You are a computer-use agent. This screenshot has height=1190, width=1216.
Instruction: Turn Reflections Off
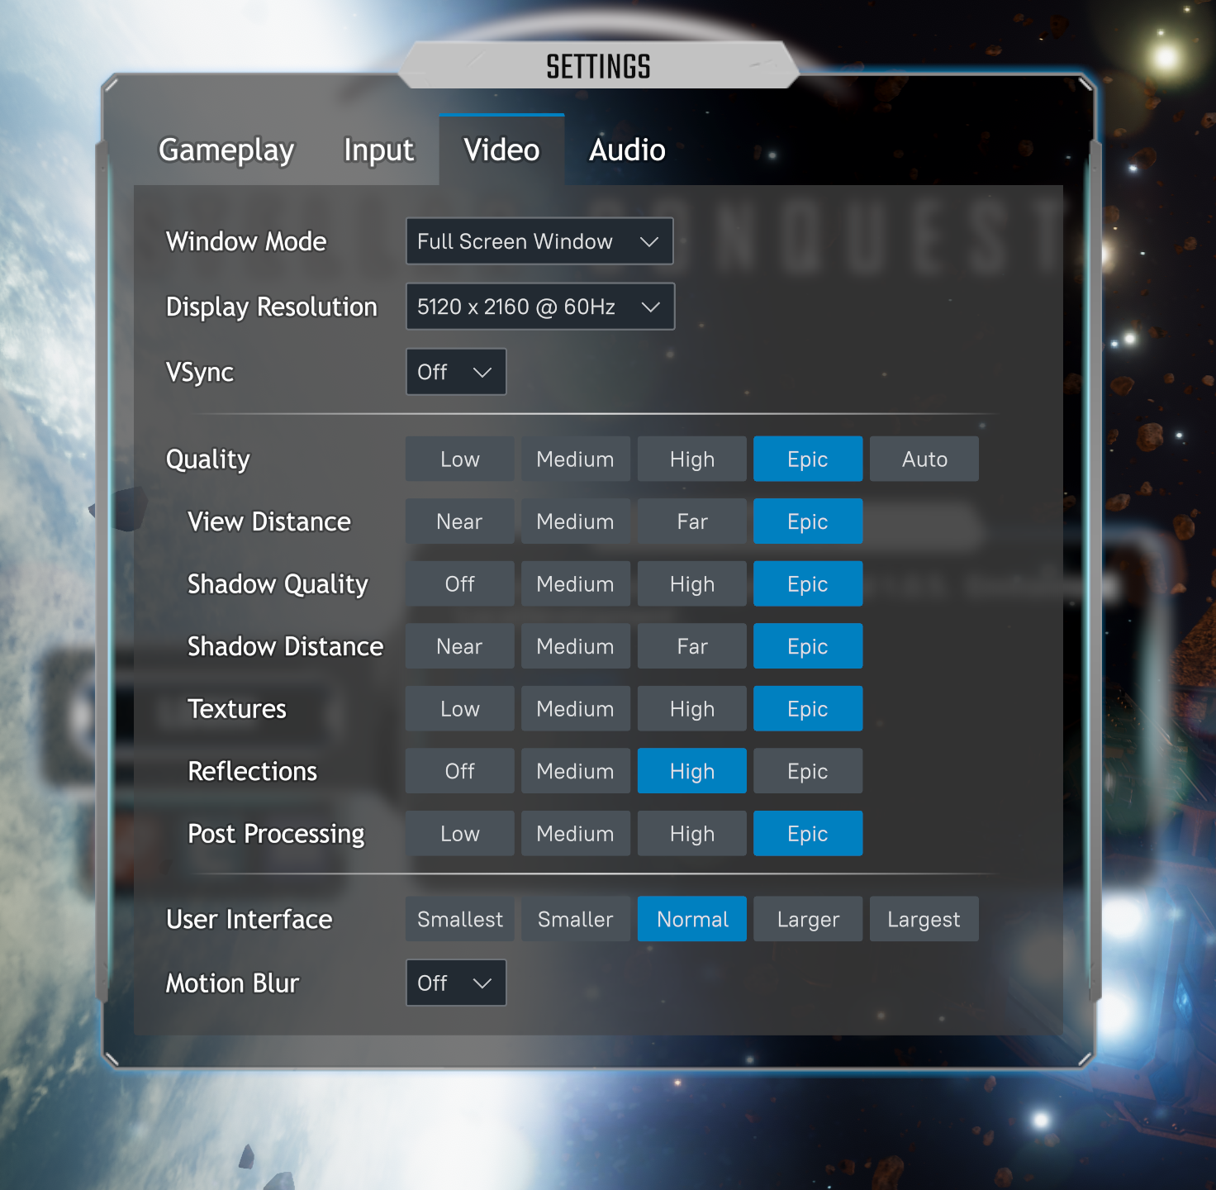pos(459,771)
